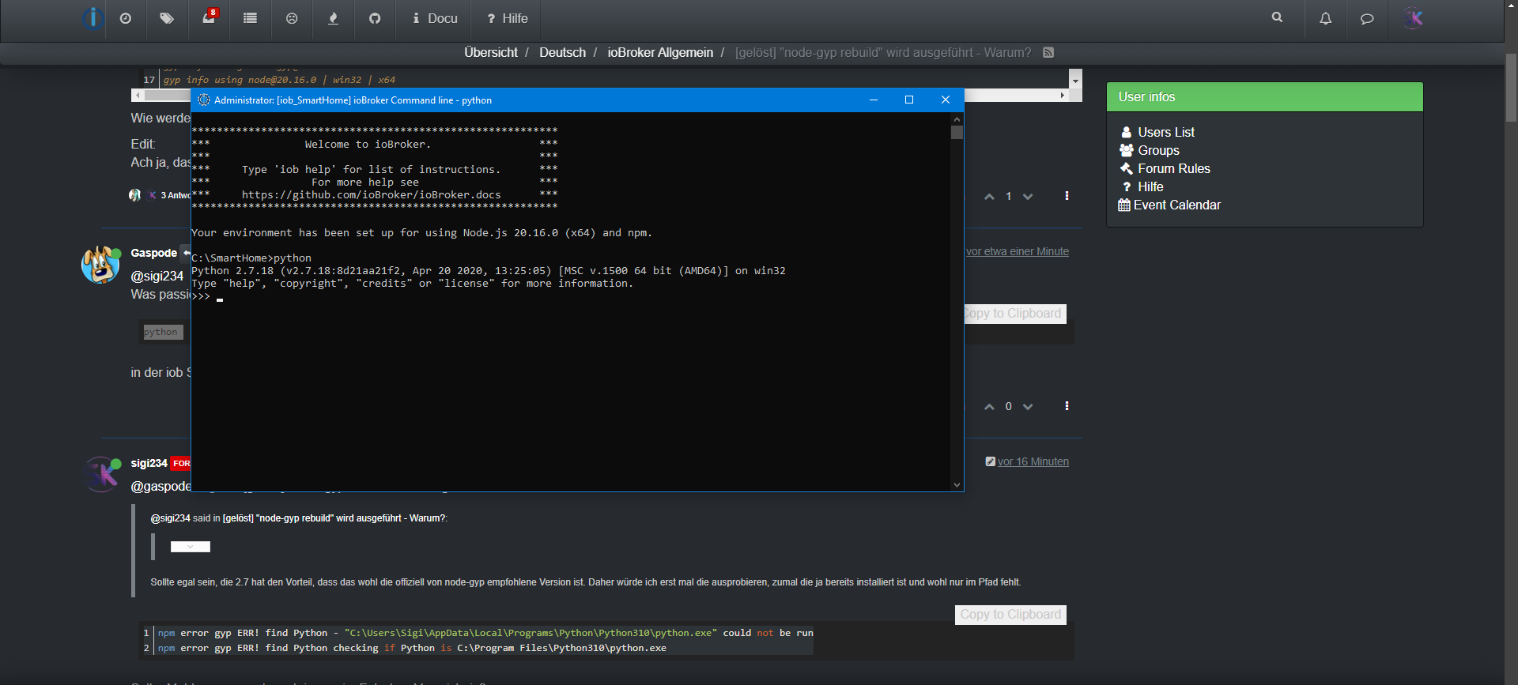Open the GitHub icon link in the navbar

[x=375, y=18]
